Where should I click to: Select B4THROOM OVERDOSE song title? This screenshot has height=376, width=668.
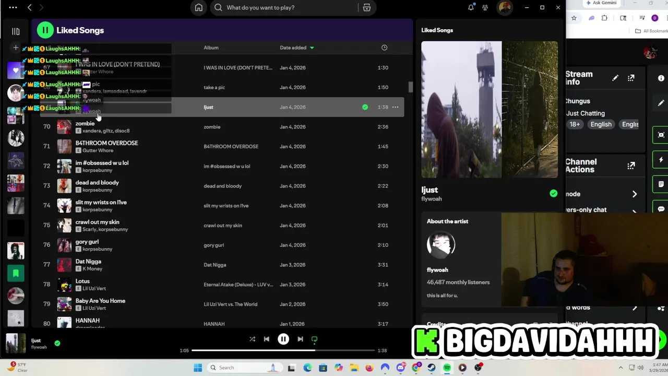pos(106,143)
